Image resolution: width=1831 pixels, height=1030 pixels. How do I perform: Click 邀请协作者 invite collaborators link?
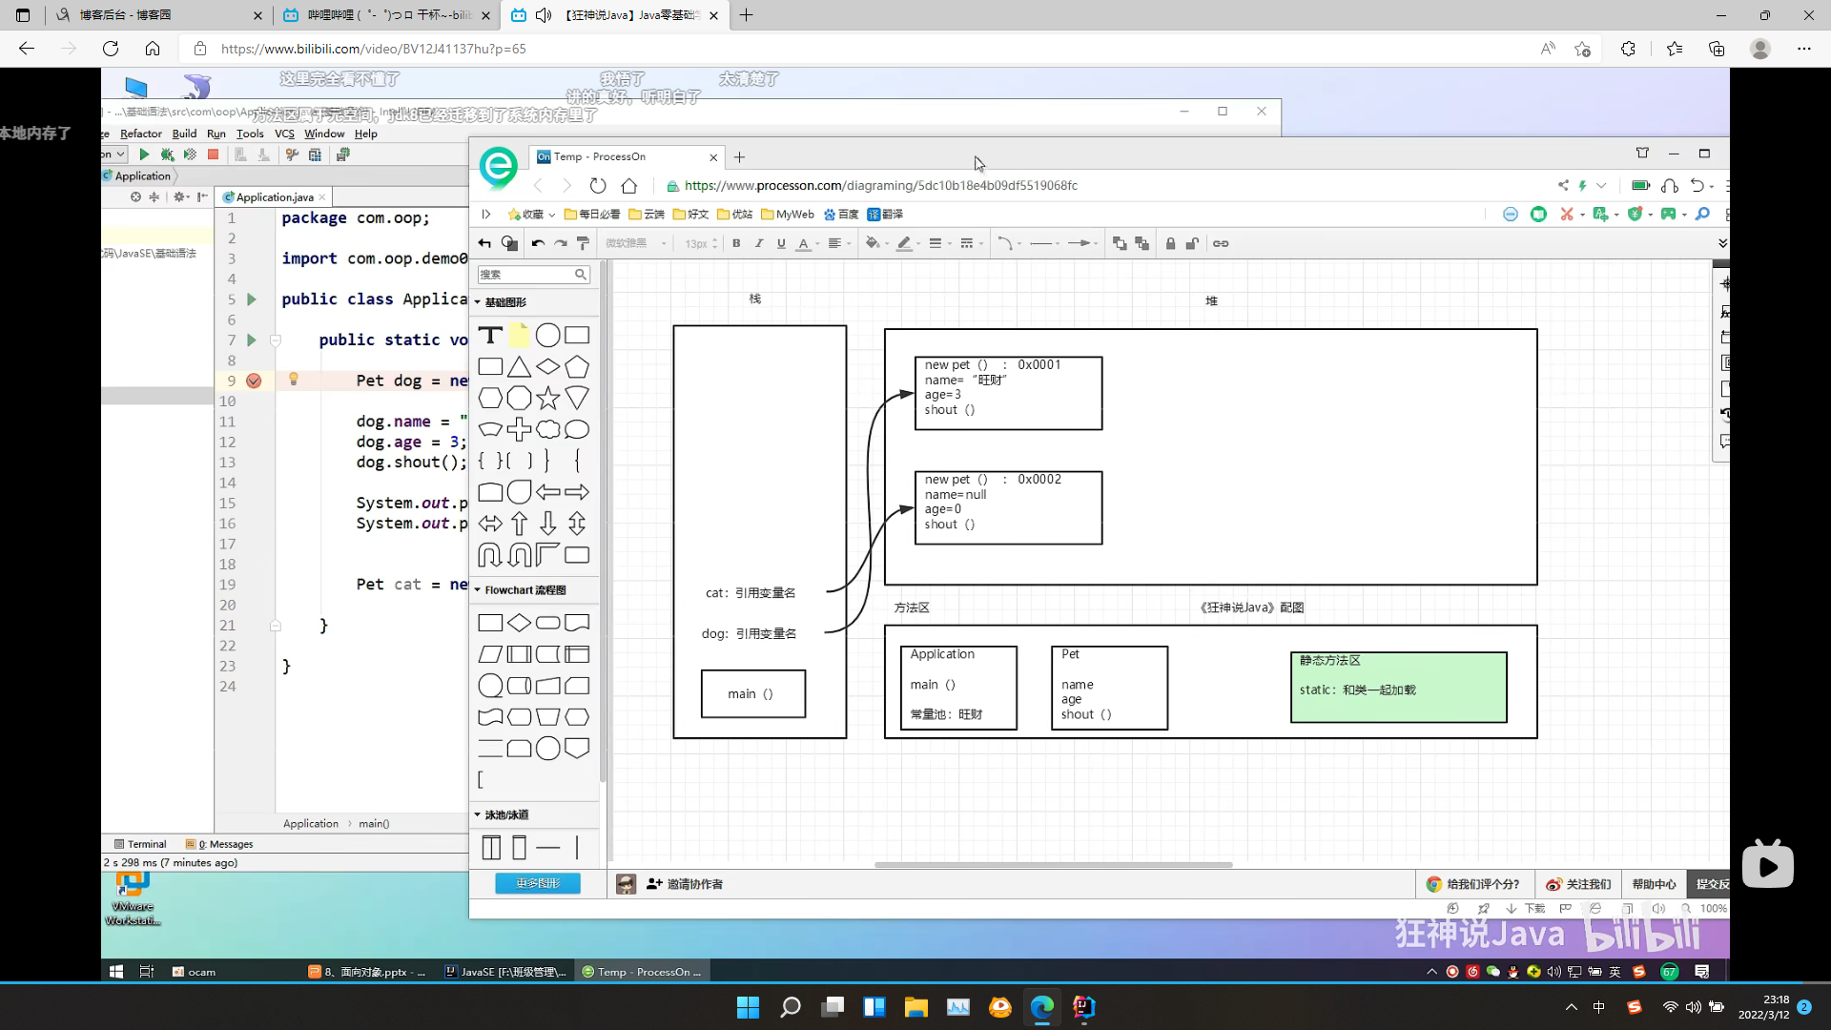(x=685, y=884)
